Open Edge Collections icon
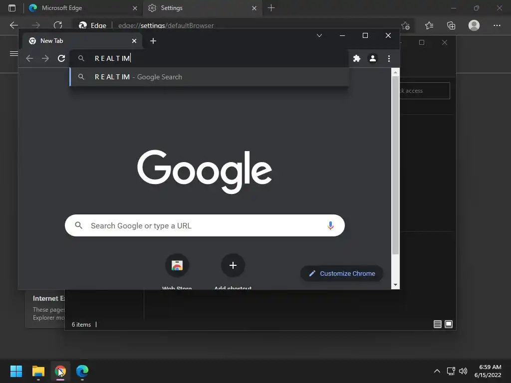This screenshot has width=511, height=383. pos(451,25)
